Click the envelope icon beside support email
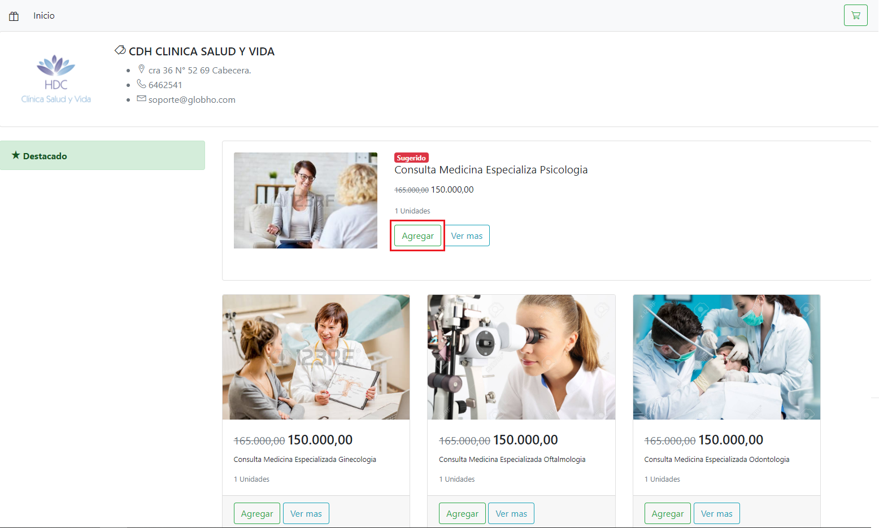 (141, 99)
